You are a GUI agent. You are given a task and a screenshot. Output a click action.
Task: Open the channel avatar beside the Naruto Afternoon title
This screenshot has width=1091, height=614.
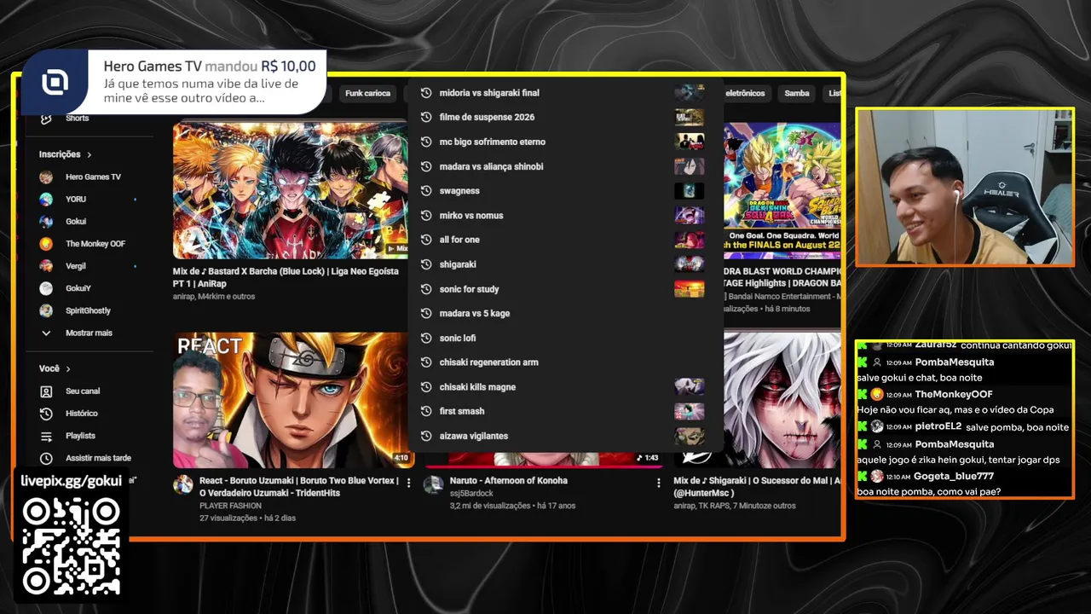(x=434, y=485)
